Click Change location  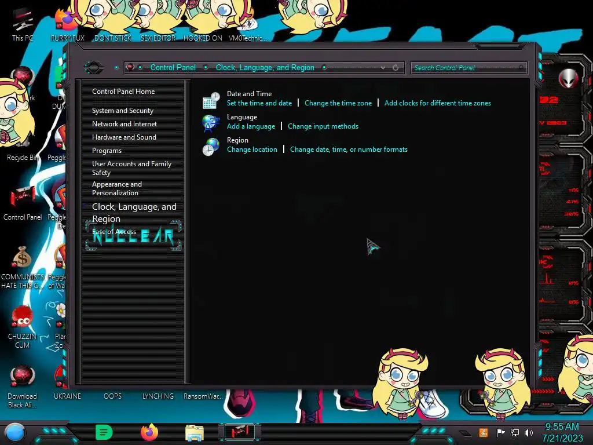pos(252,149)
